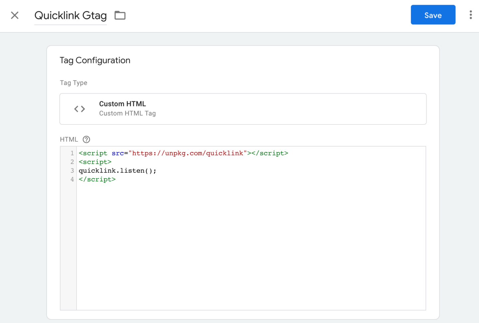Click the Tag Type label
479x323 pixels.
click(x=74, y=83)
